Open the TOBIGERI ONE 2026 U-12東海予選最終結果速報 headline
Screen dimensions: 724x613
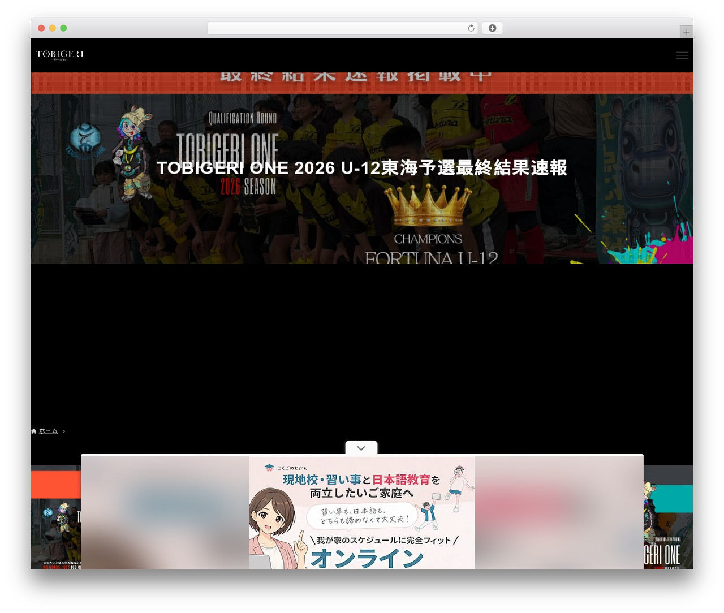click(x=362, y=168)
